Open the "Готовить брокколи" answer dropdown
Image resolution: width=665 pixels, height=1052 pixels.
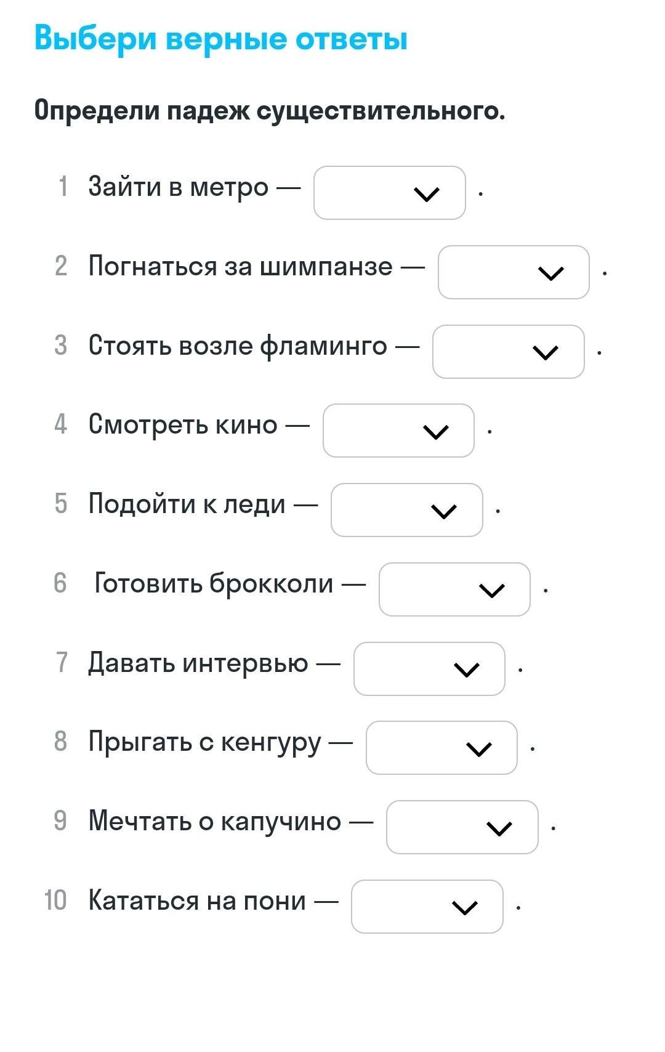(x=454, y=589)
